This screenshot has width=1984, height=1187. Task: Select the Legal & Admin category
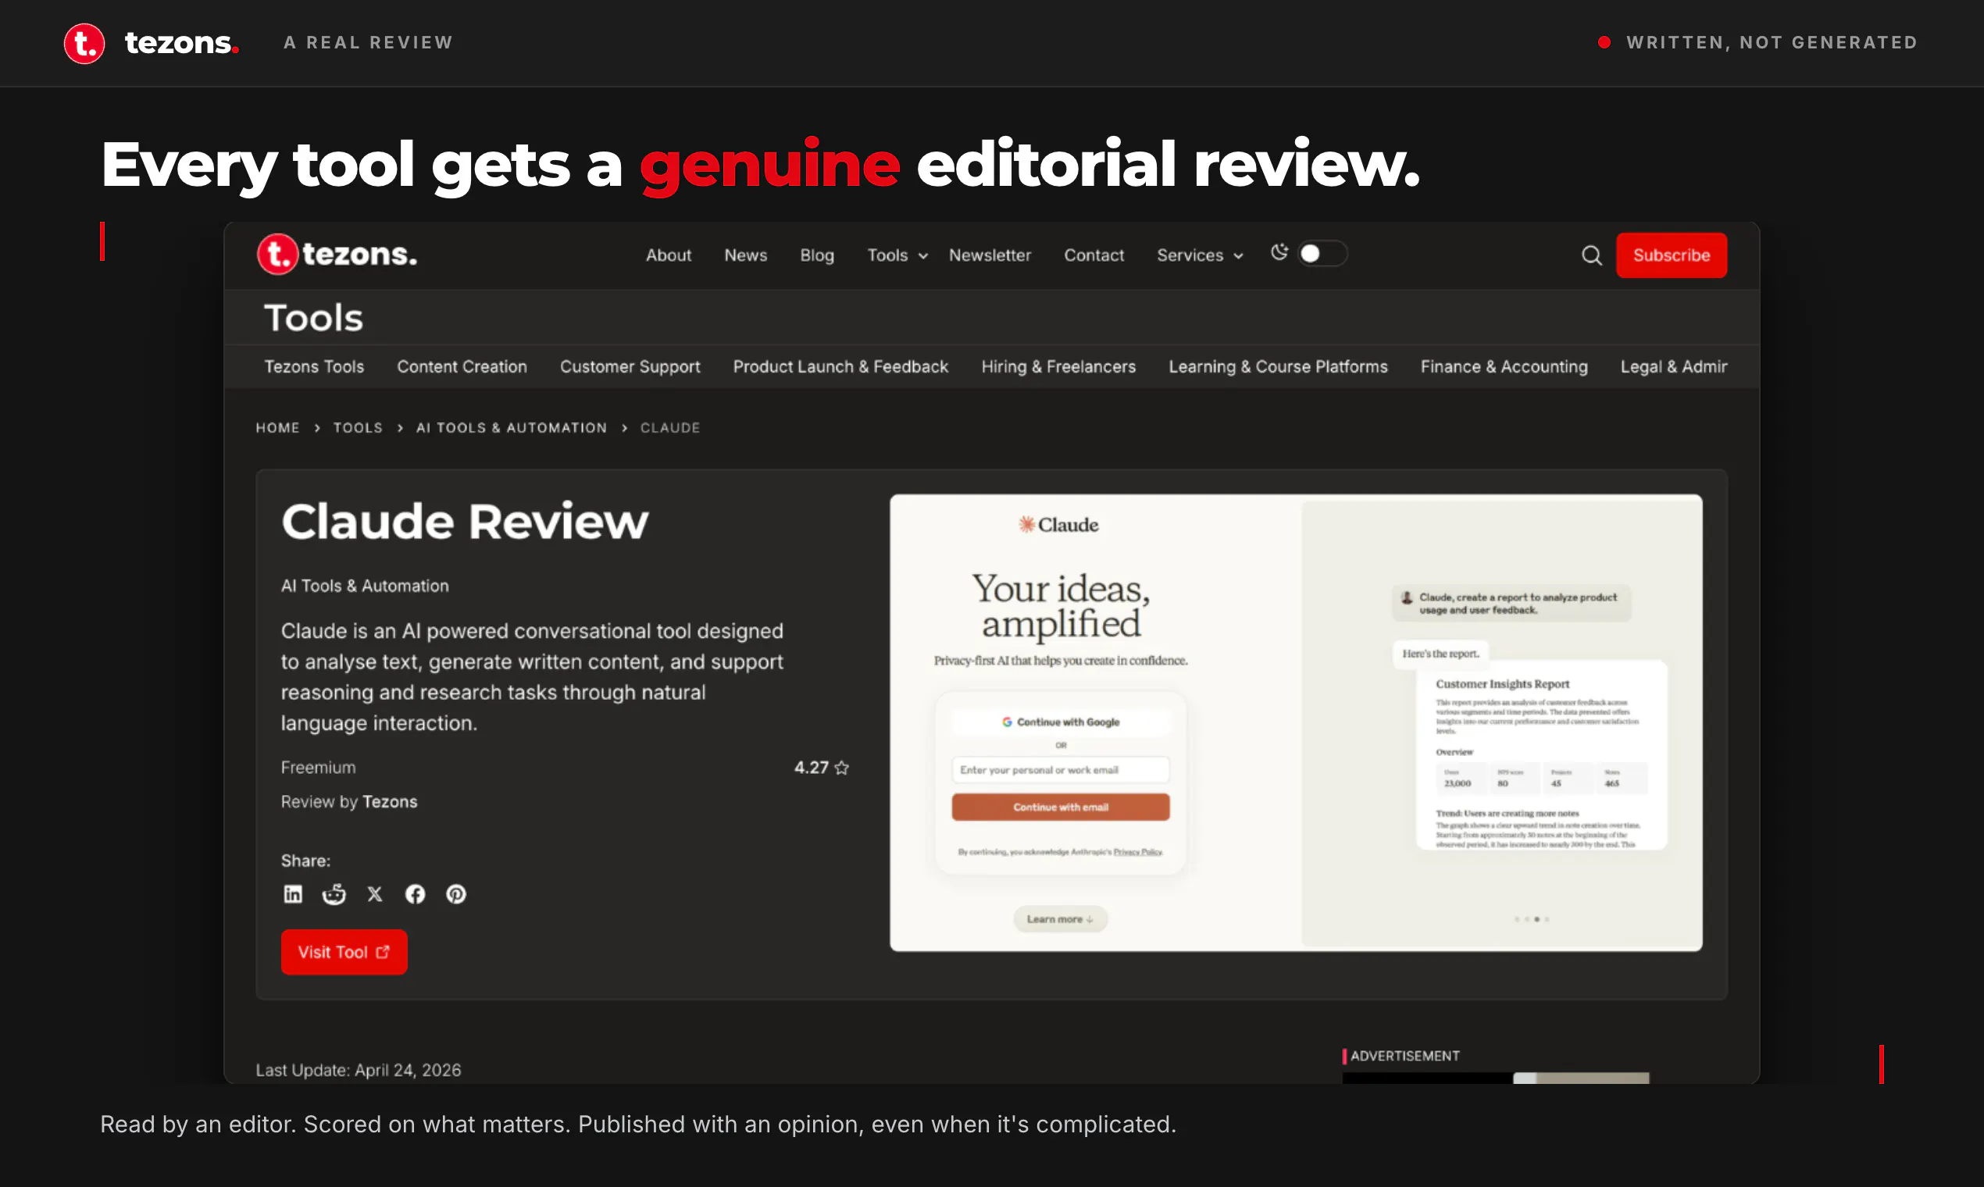(x=1674, y=366)
